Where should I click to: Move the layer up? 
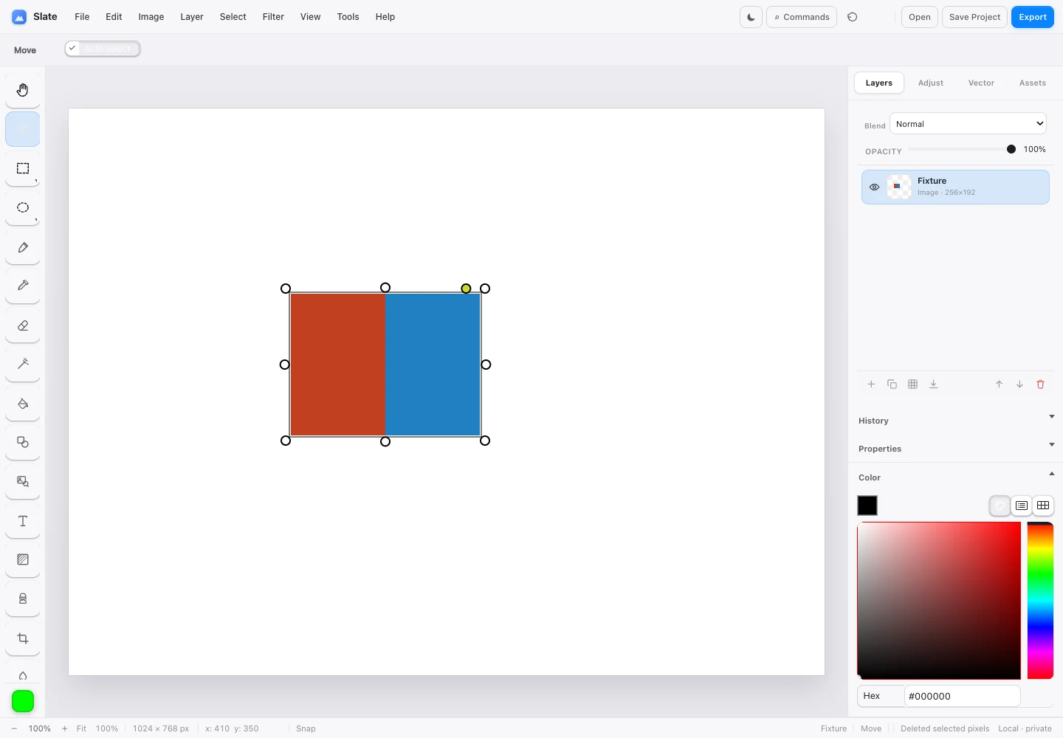point(999,384)
